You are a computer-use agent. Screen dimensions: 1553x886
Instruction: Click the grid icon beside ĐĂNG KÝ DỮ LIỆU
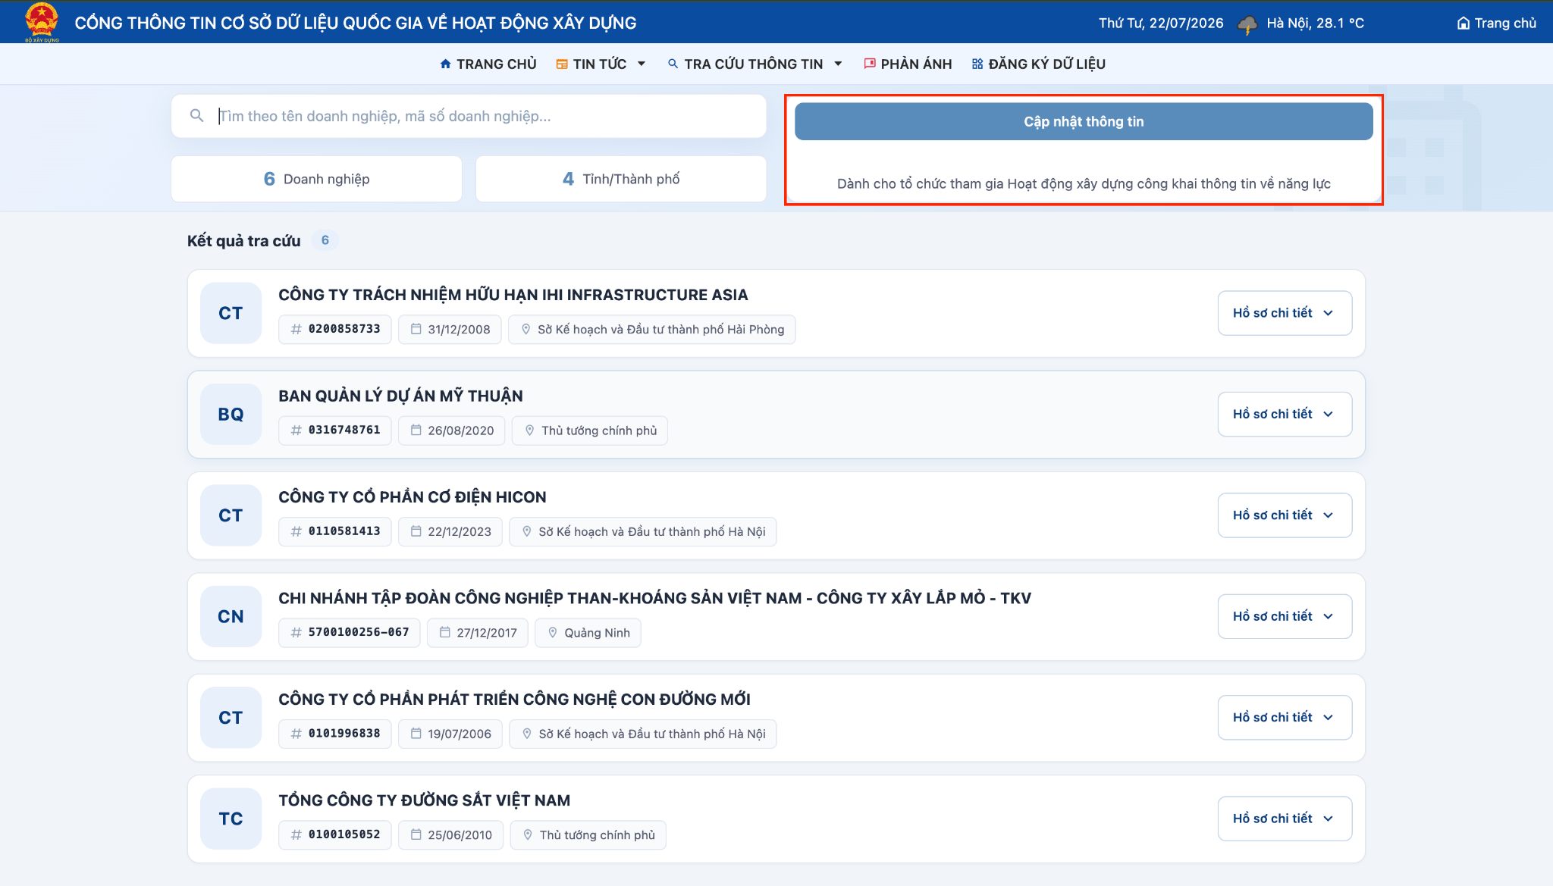[x=977, y=64]
